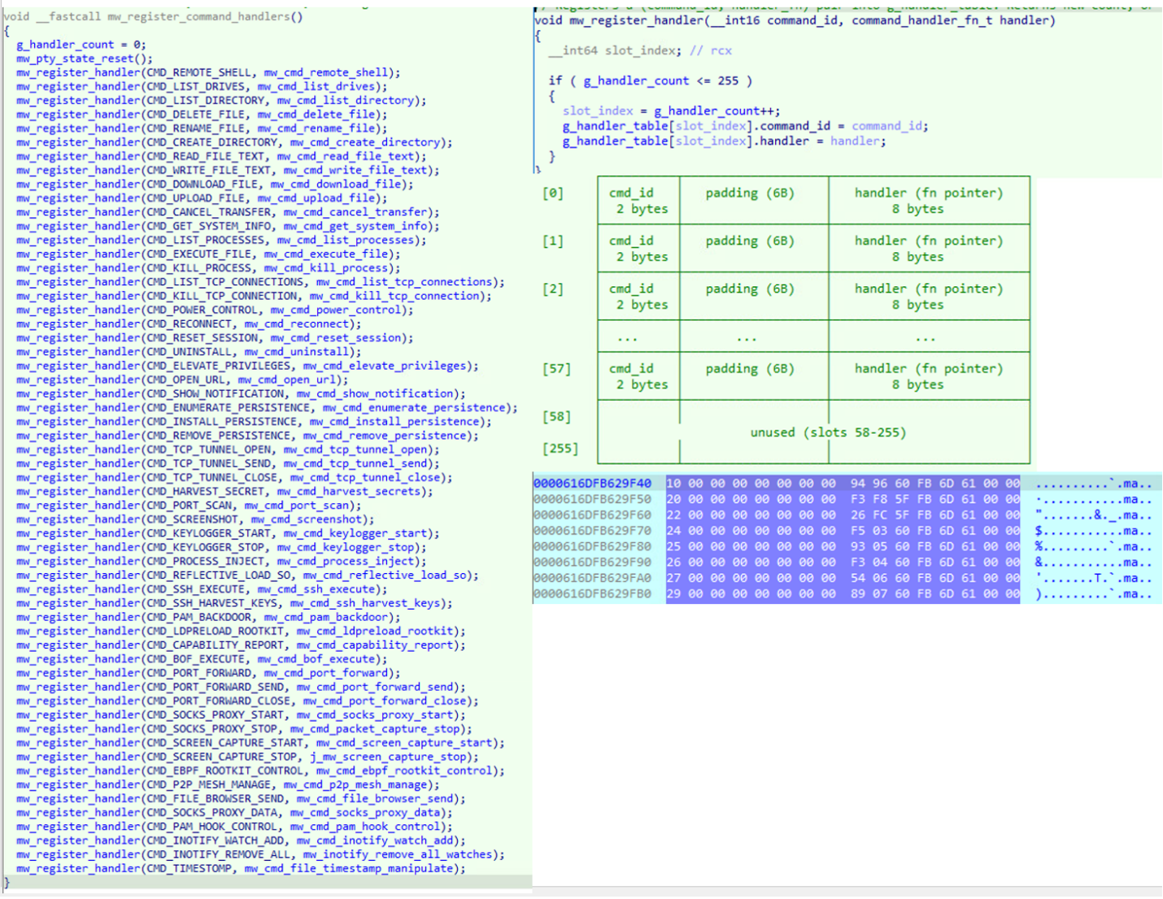Viewport: 1163px width, 899px height.
Task: Click the [0] slot index label in diagram
Action: 553,193
